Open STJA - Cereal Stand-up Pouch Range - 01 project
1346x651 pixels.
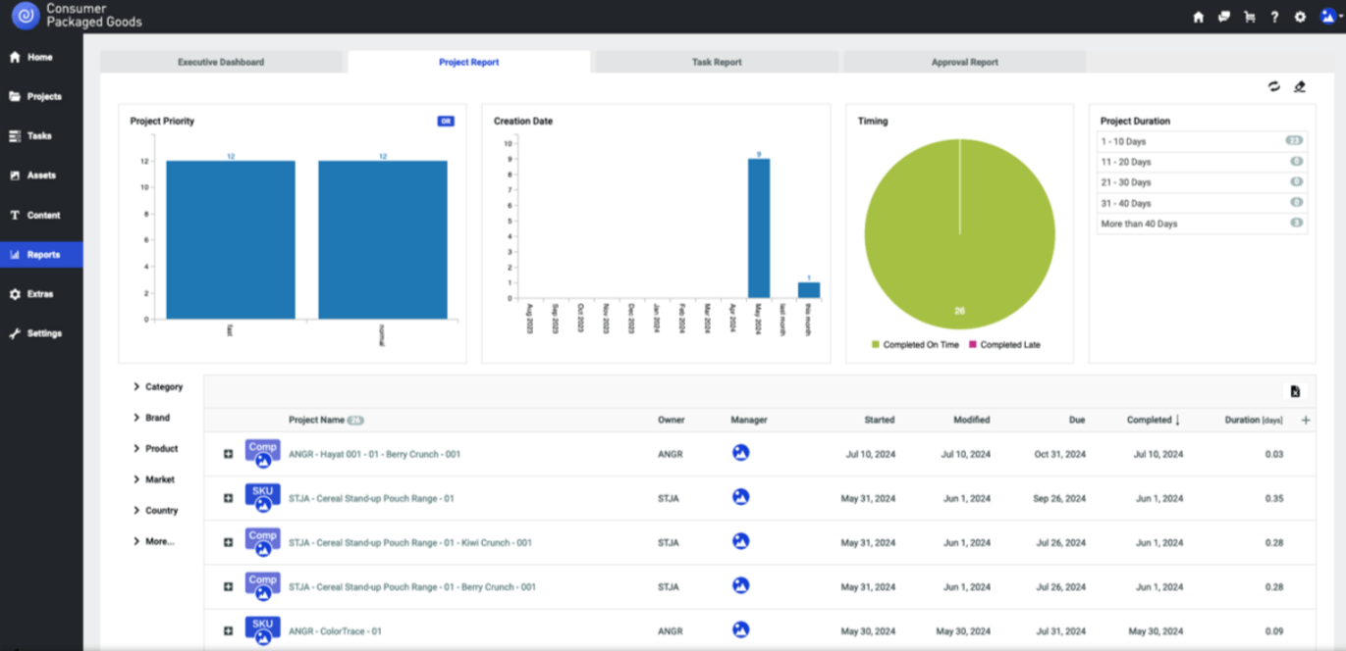coord(371,498)
